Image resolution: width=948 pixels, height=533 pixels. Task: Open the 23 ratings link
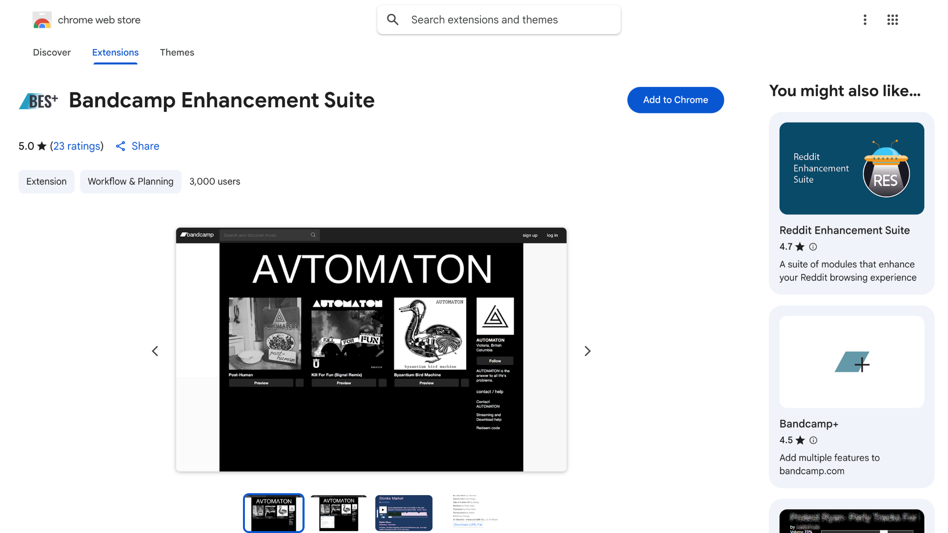click(77, 146)
